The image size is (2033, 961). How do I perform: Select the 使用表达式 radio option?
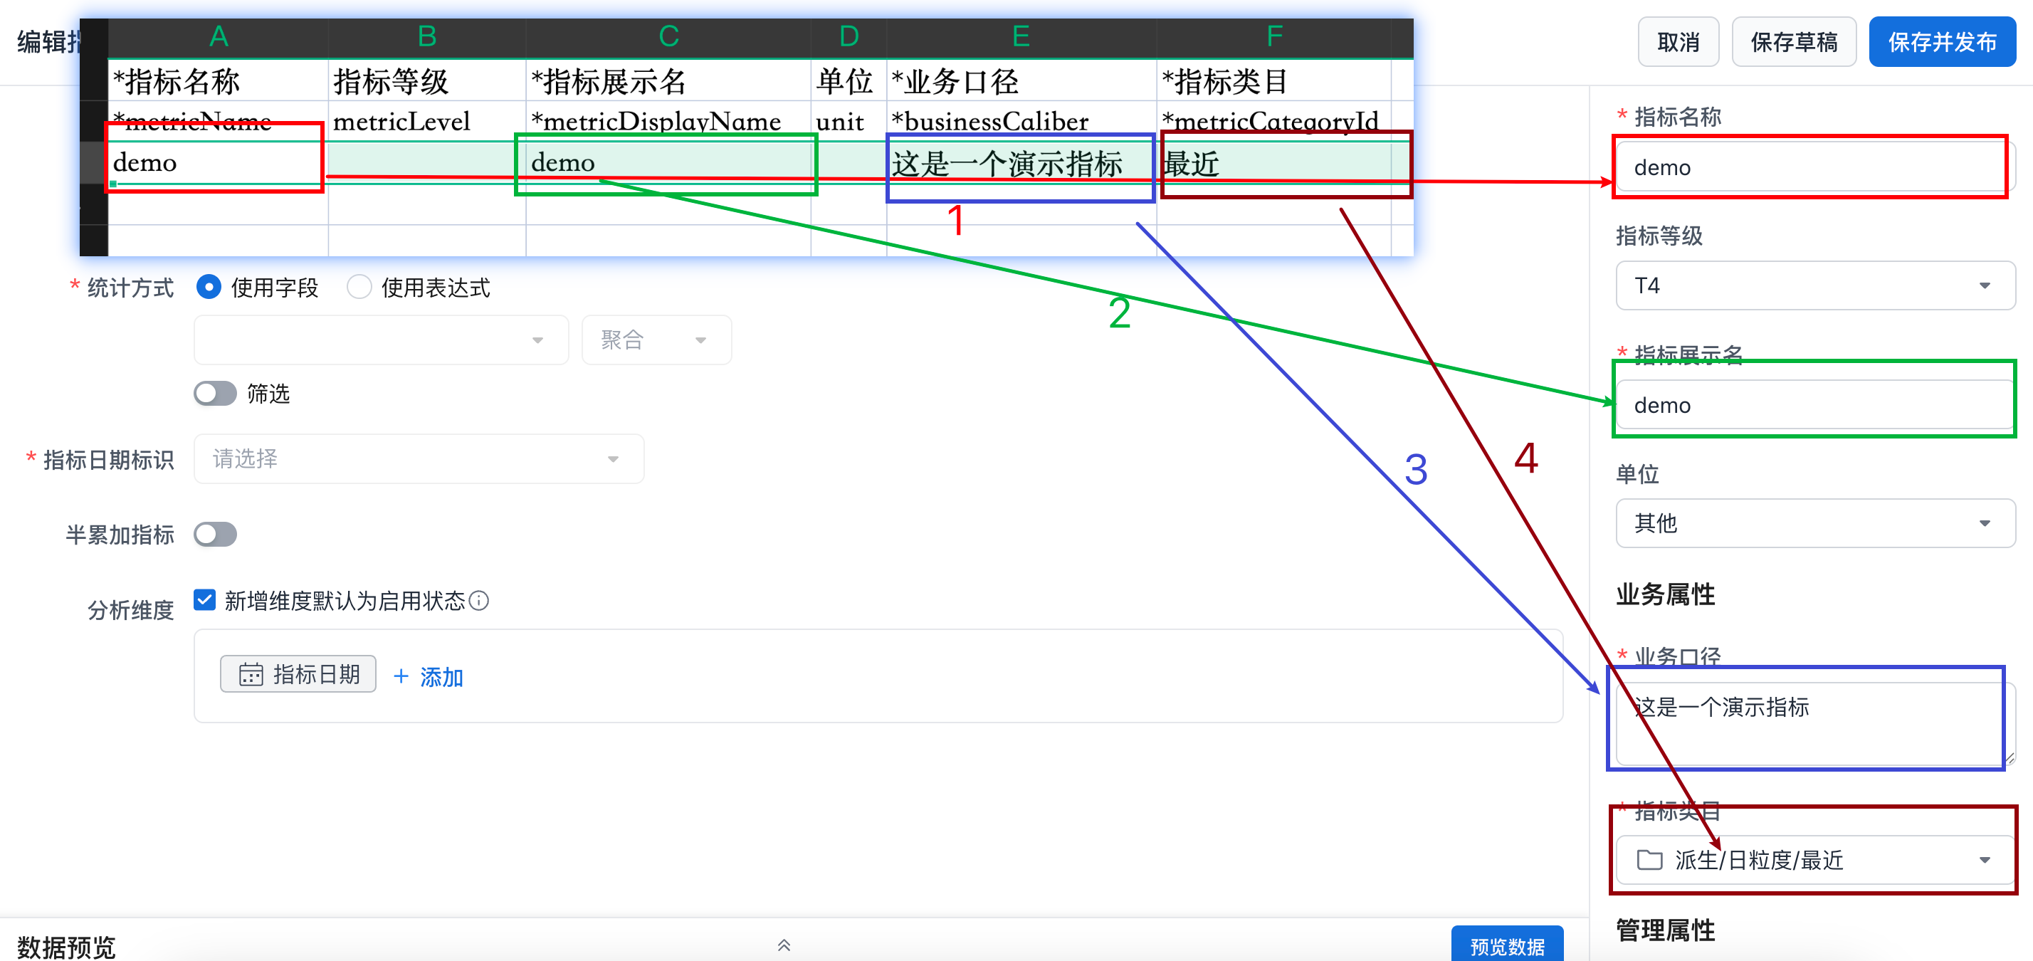(x=359, y=287)
